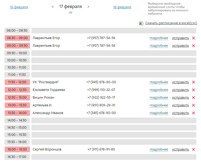The width and height of the screenshot is (201, 162).
Task: Remove Артемьев И. booking
Action: click(x=194, y=105)
